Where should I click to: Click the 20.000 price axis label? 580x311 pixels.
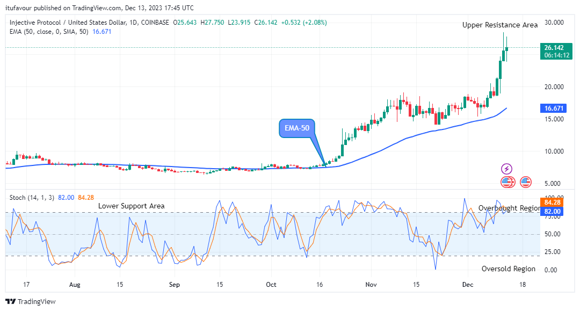(x=554, y=87)
